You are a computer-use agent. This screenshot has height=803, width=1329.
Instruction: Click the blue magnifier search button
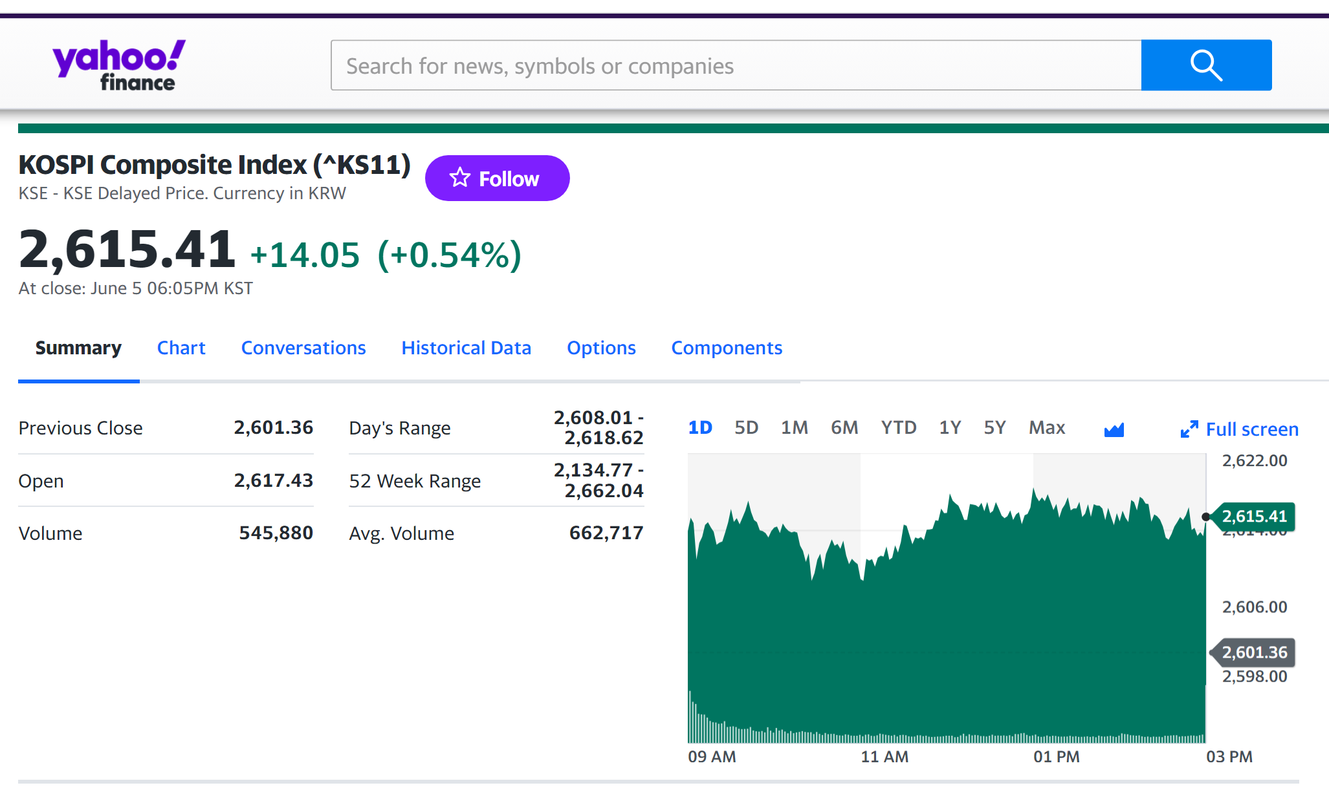[x=1206, y=65]
